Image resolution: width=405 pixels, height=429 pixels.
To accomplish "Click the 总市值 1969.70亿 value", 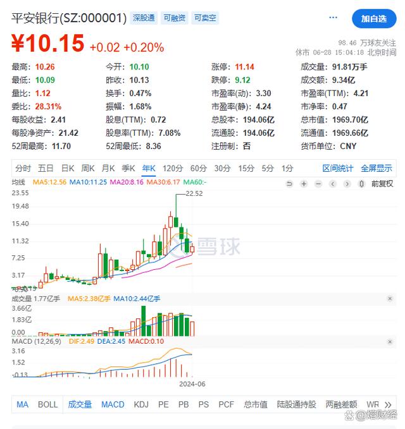I will pos(350,120).
